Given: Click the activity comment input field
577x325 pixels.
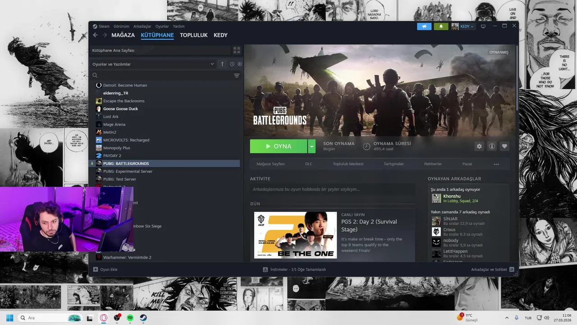Looking at the screenshot, I should 332,190.
